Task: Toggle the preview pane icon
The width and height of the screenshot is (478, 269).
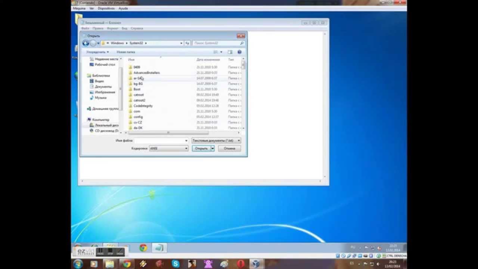Action: [230, 52]
